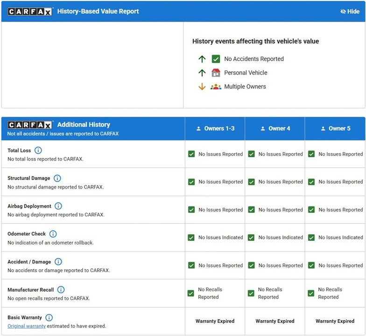The height and width of the screenshot is (336, 366).
Task: Follow the Original warranty link
Action: click(x=27, y=326)
